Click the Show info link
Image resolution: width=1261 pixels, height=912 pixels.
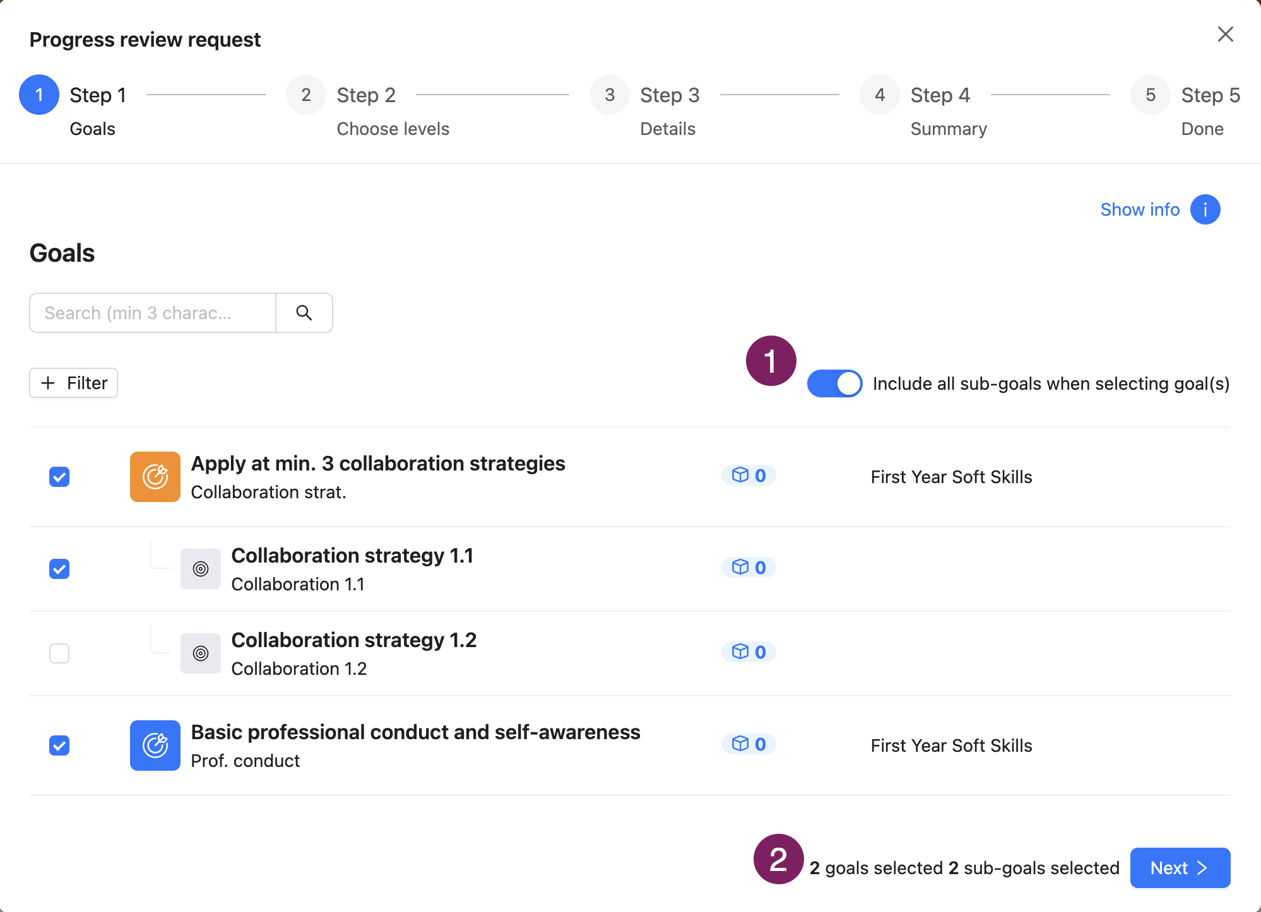coord(1140,209)
